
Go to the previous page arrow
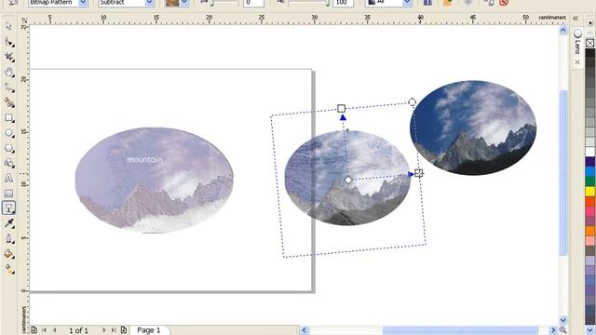coord(55,330)
